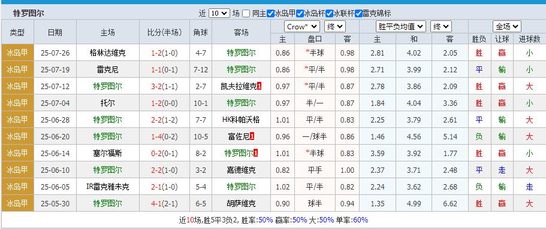546x229 pixels.
Task: Click corner count 10-1 for the 托尔 match
Action: pos(201,103)
